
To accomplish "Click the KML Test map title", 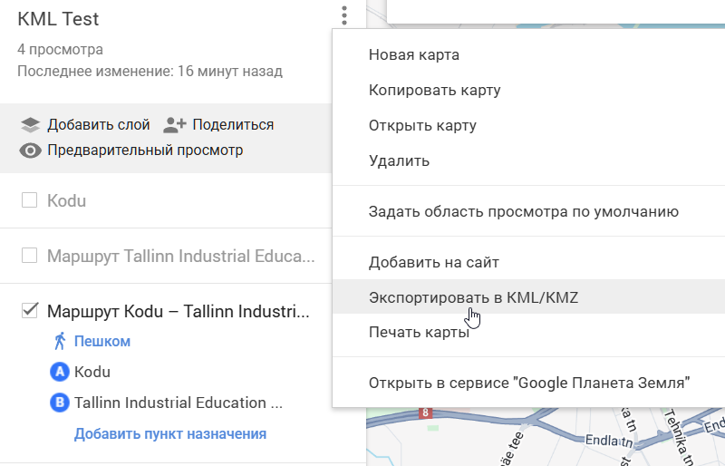I will (x=58, y=19).
